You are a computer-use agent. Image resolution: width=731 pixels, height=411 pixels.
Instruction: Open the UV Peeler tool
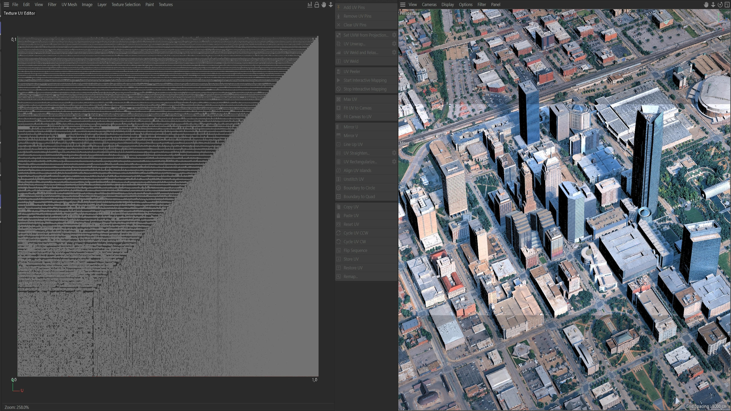(x=366, y=72)
